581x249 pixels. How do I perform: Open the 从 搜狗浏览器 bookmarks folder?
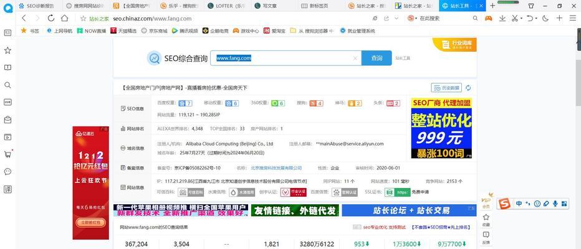coord(312,31)
